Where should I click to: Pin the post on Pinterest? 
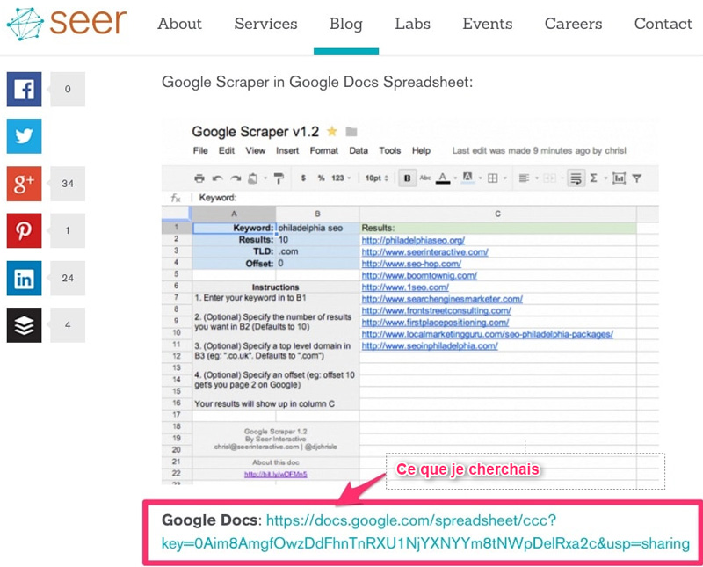tap(25, 230)
